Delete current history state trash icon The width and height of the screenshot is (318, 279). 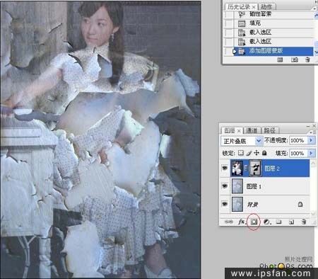[x=307, y=60]
